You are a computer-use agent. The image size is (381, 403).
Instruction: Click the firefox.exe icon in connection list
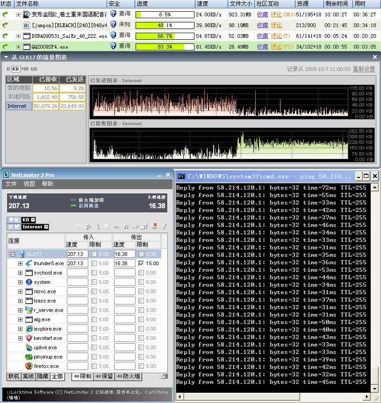[29, 366]
